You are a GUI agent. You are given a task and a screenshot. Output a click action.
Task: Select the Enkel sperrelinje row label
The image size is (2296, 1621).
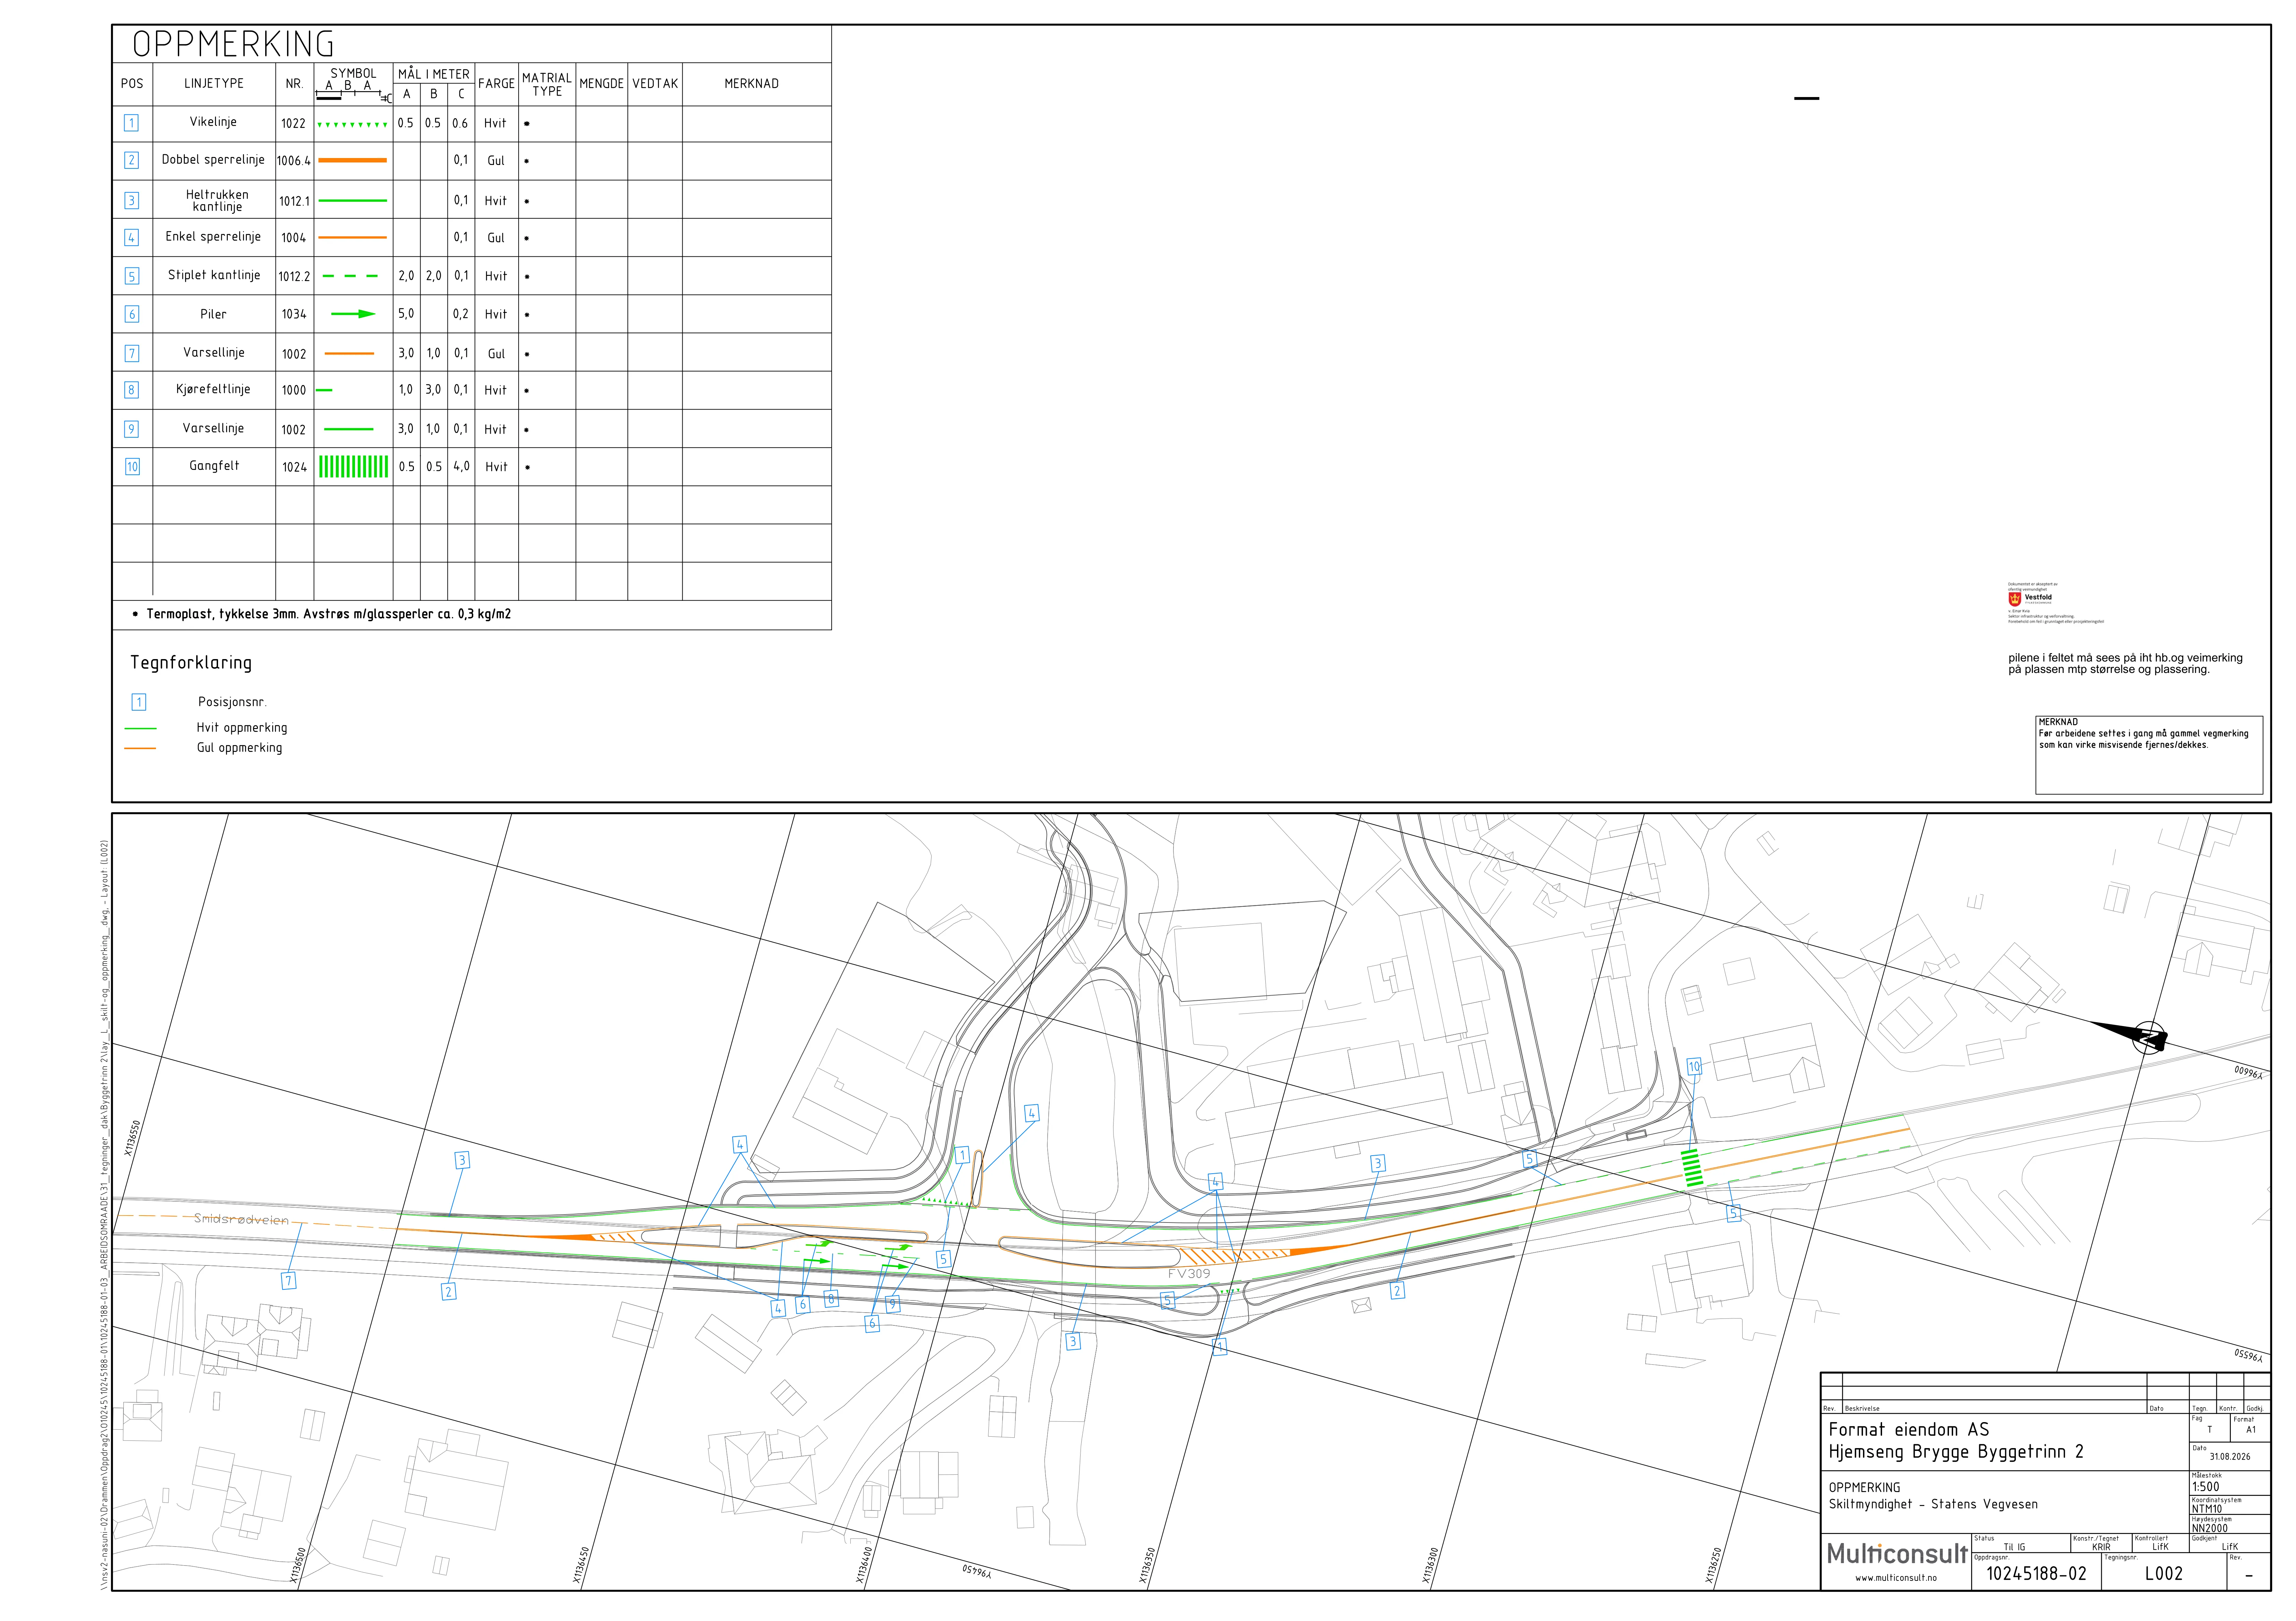click(213, 237)
